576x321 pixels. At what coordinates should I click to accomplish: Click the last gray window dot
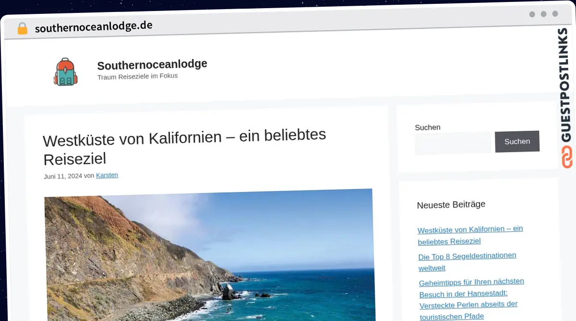point(555,14)
